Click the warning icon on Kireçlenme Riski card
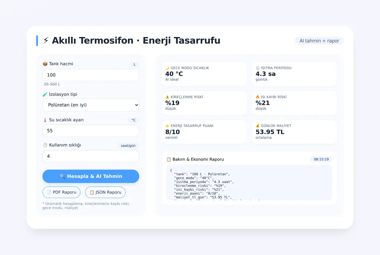 click(167, 97)
